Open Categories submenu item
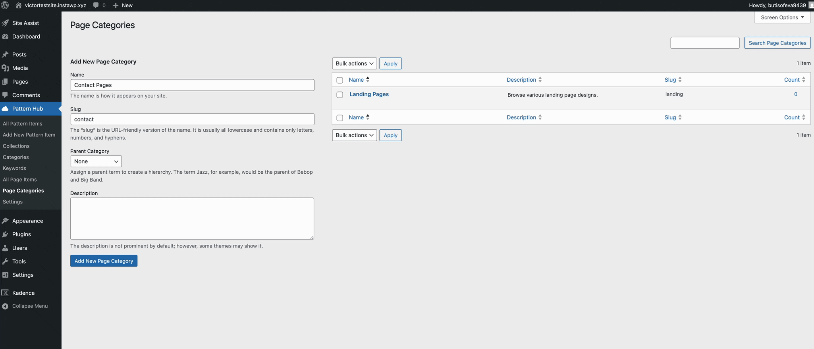814x349 pixels. (x=16, y=157)
